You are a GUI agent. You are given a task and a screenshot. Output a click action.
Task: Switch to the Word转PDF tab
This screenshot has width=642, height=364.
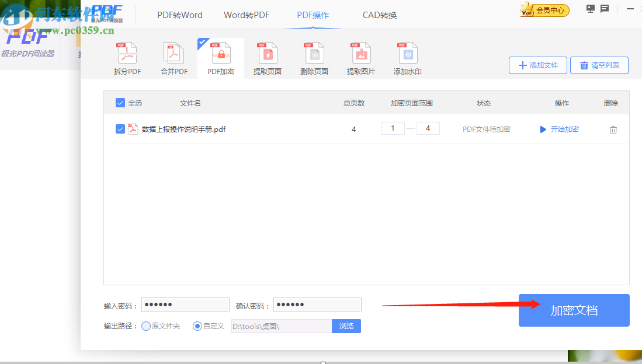pos(246,15)
